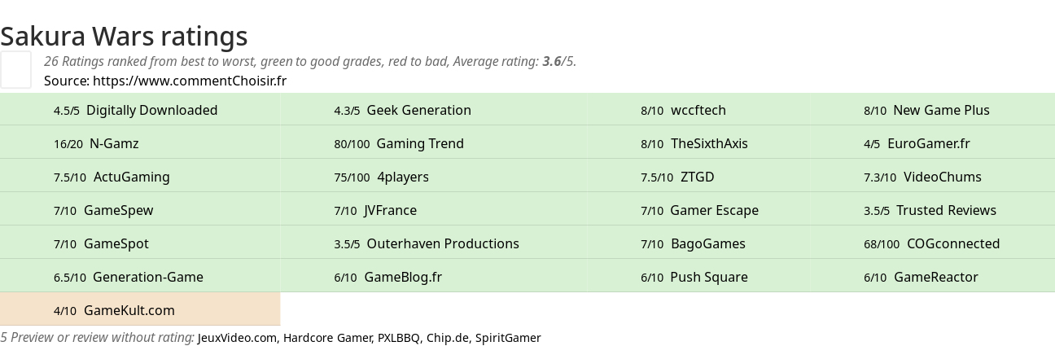Image resolution: width=1055 pixels, height=346 pixels.
Task: Select the ActuGaming 7.5/10 rating
Action: pos(140,177)
